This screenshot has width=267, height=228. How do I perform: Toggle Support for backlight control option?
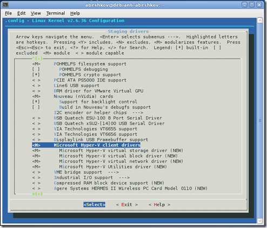pyautogui.click(x=84, y=102)
